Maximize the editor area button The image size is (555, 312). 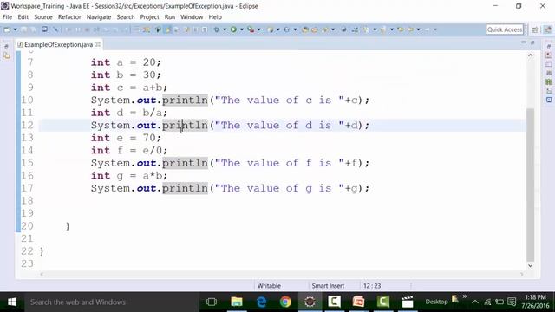point(532,42)
